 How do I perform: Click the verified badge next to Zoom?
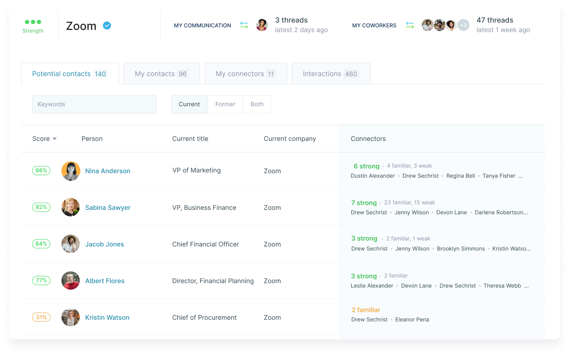point(107,26)
